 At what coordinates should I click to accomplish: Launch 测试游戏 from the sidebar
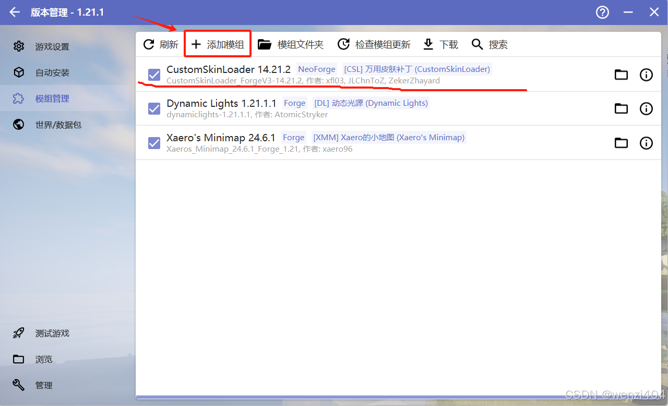click(x=64, y=333)
